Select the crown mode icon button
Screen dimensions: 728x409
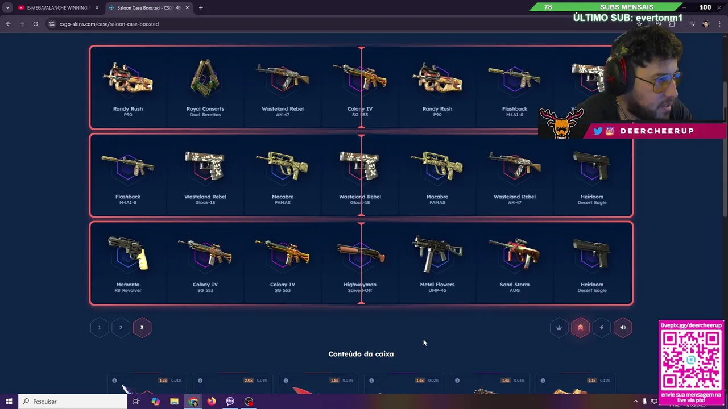tap(559, 327)
